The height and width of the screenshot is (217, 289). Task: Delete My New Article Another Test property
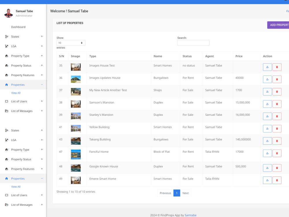277,92
